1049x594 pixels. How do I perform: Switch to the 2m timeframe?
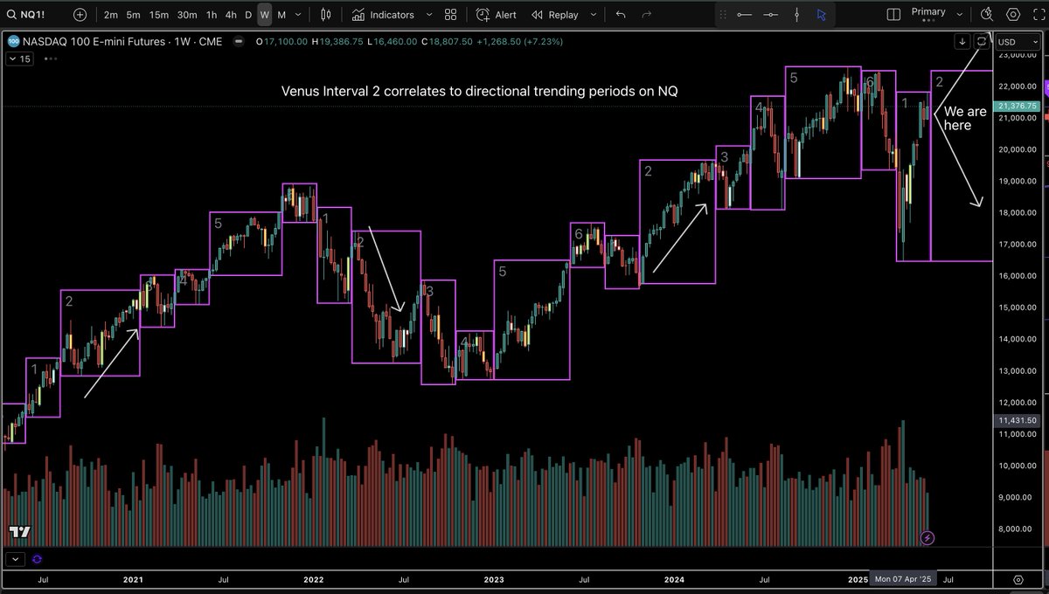click(x=110, y=15)
